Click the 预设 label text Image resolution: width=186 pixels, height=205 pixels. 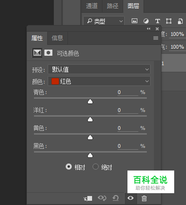[x=39, y=70]
